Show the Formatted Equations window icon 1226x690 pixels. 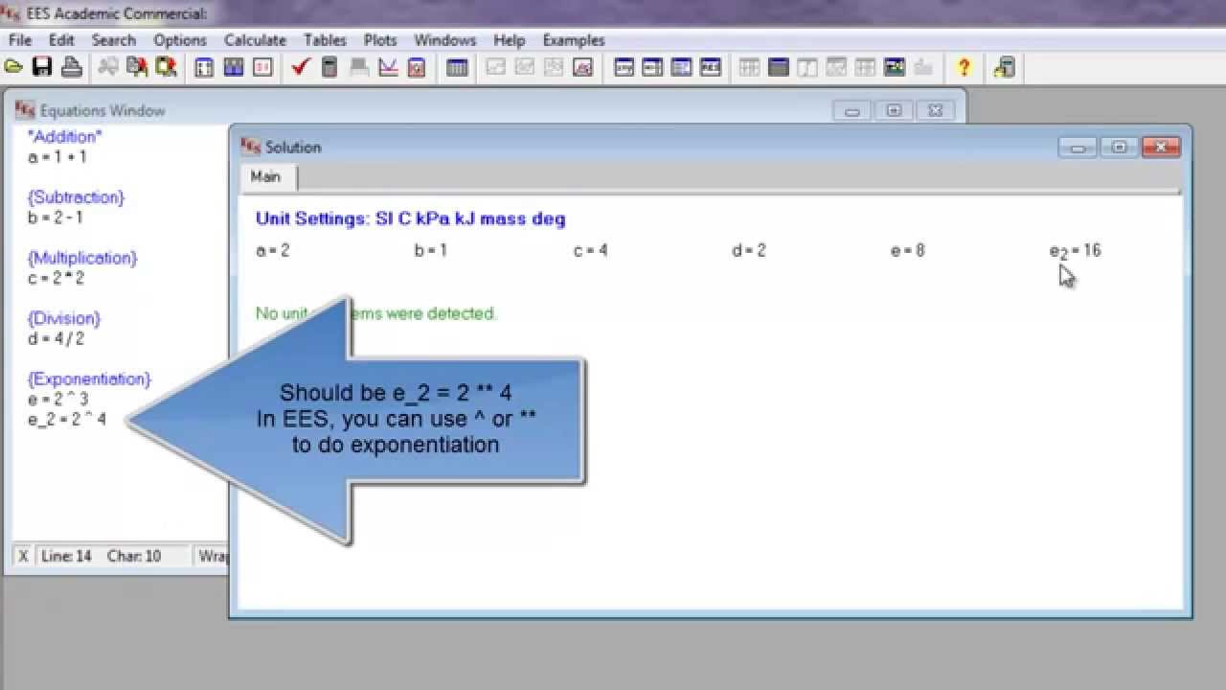point(653,67)
